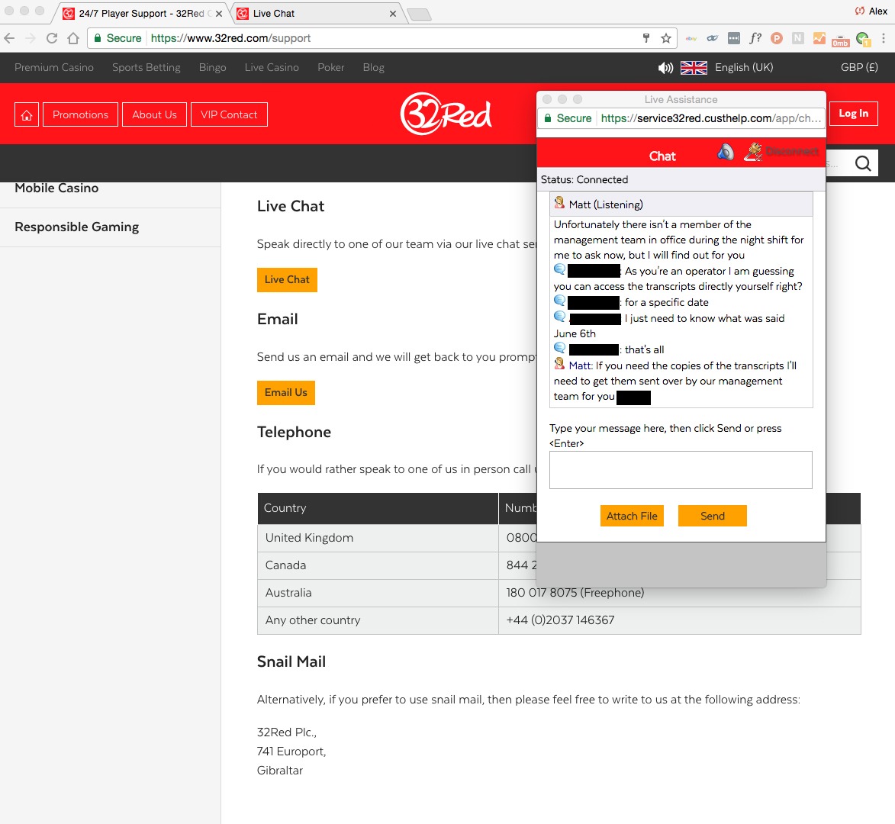Viewport: 895px width, 824px height.
Task: Select the Canada table cell
Action: 378,565
